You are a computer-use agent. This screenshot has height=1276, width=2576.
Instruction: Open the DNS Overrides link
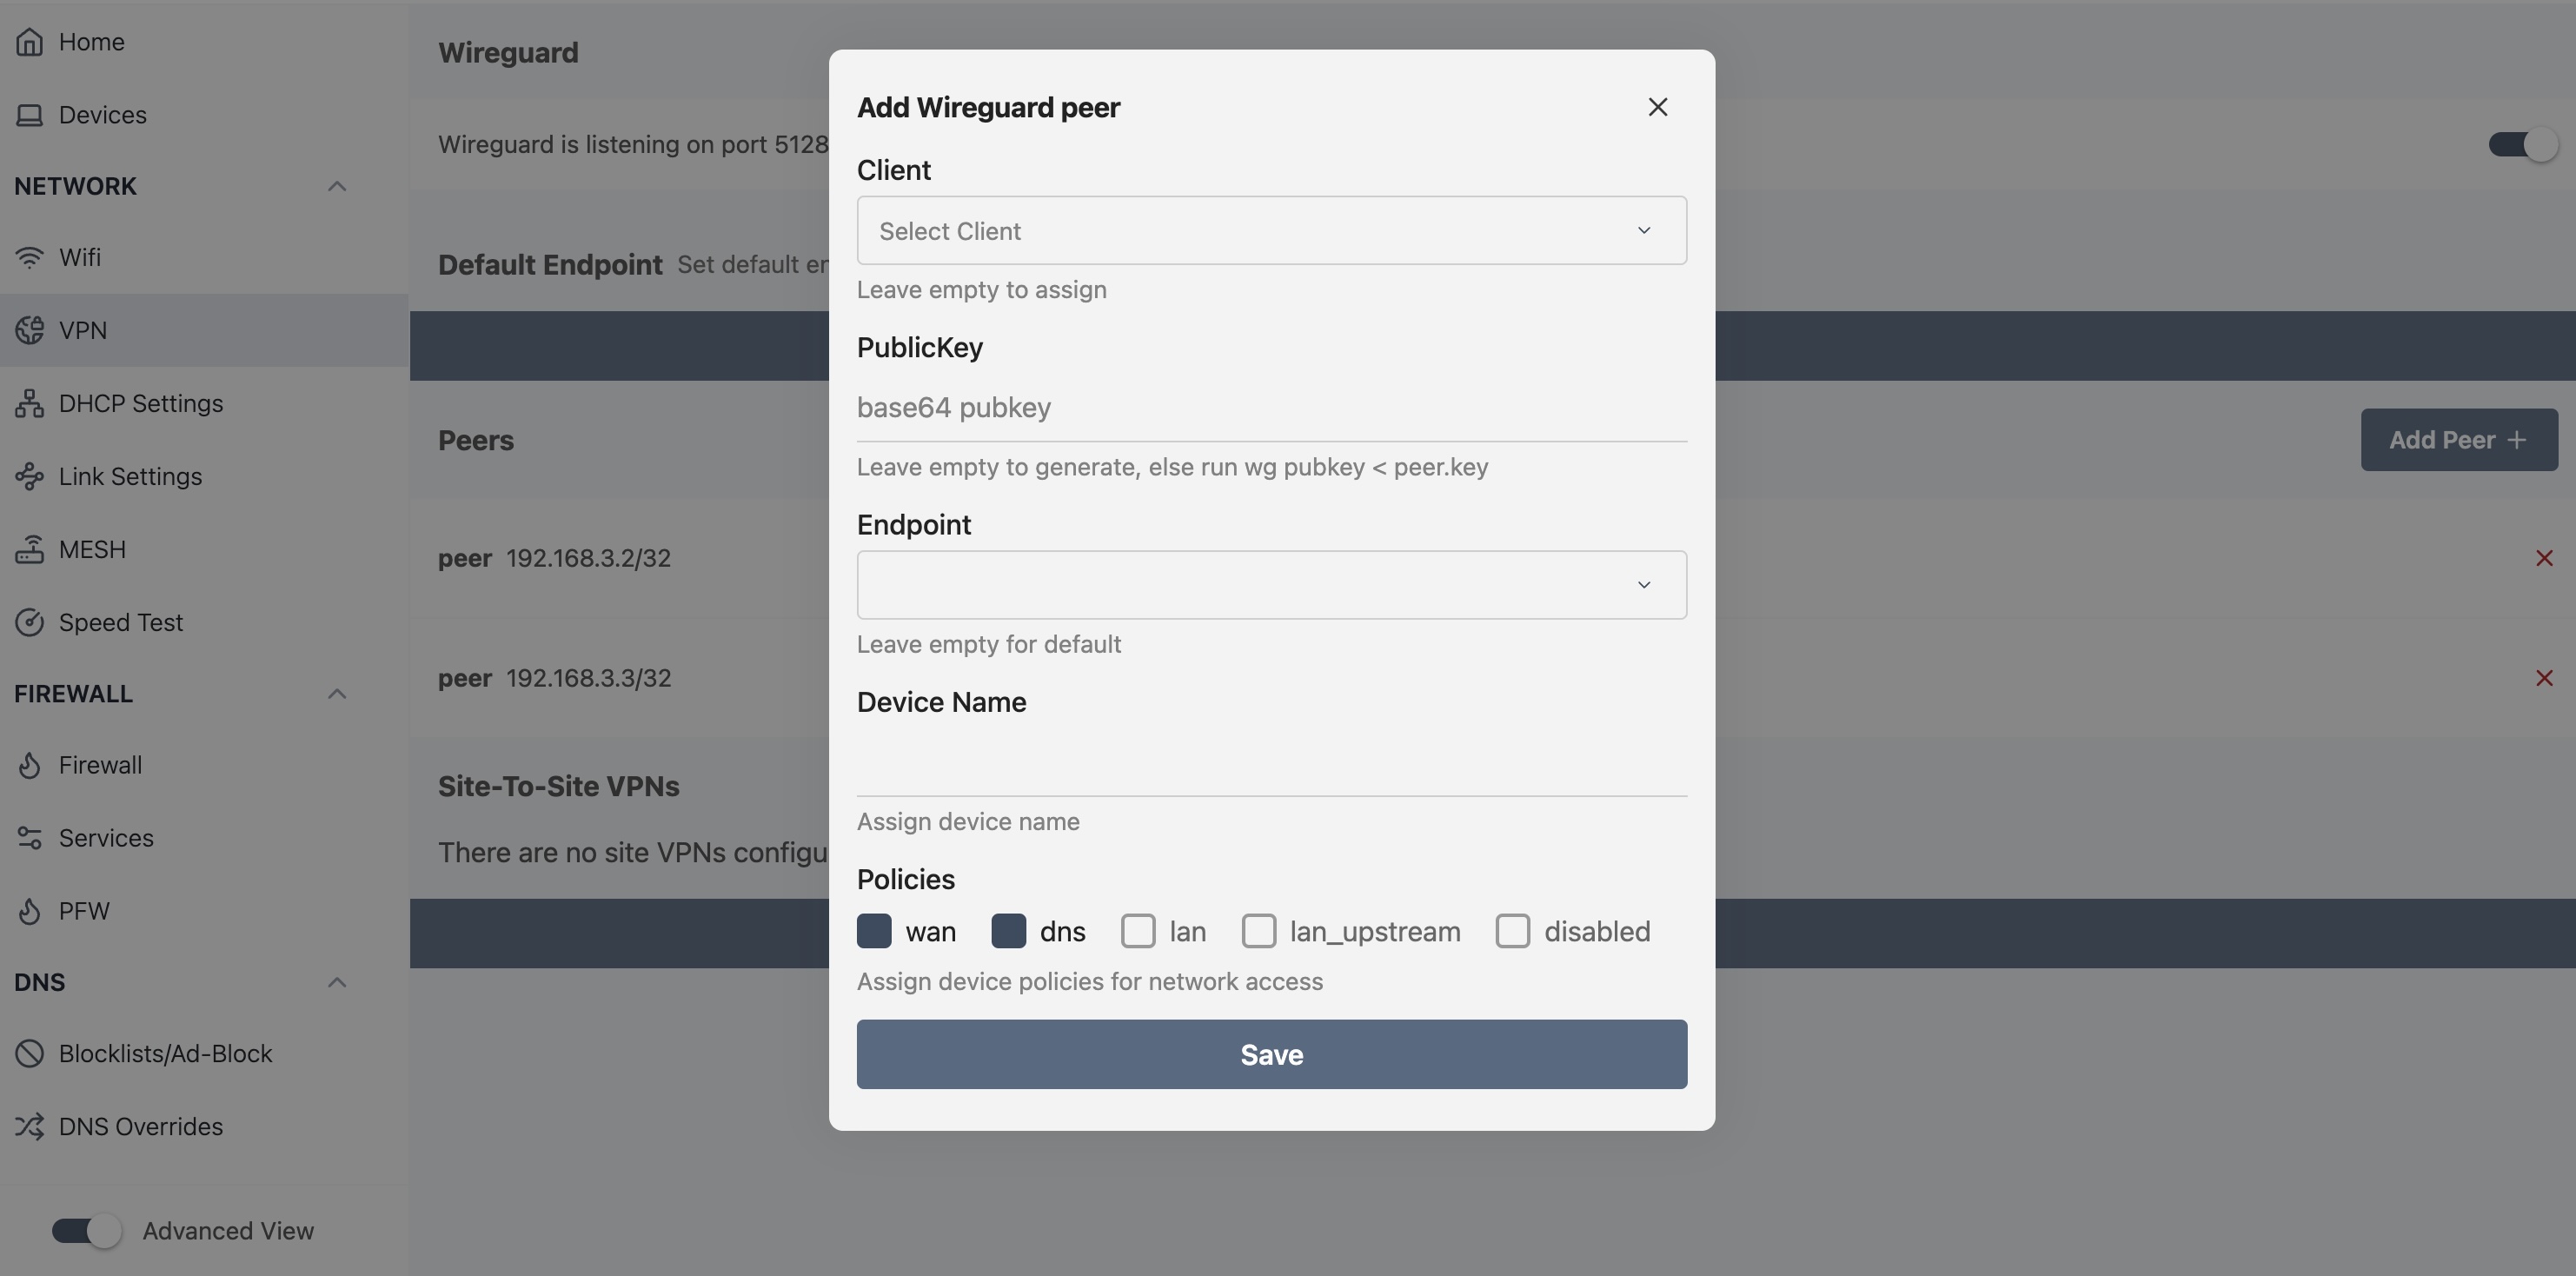pyautogui.click(x=204, y=1127)
